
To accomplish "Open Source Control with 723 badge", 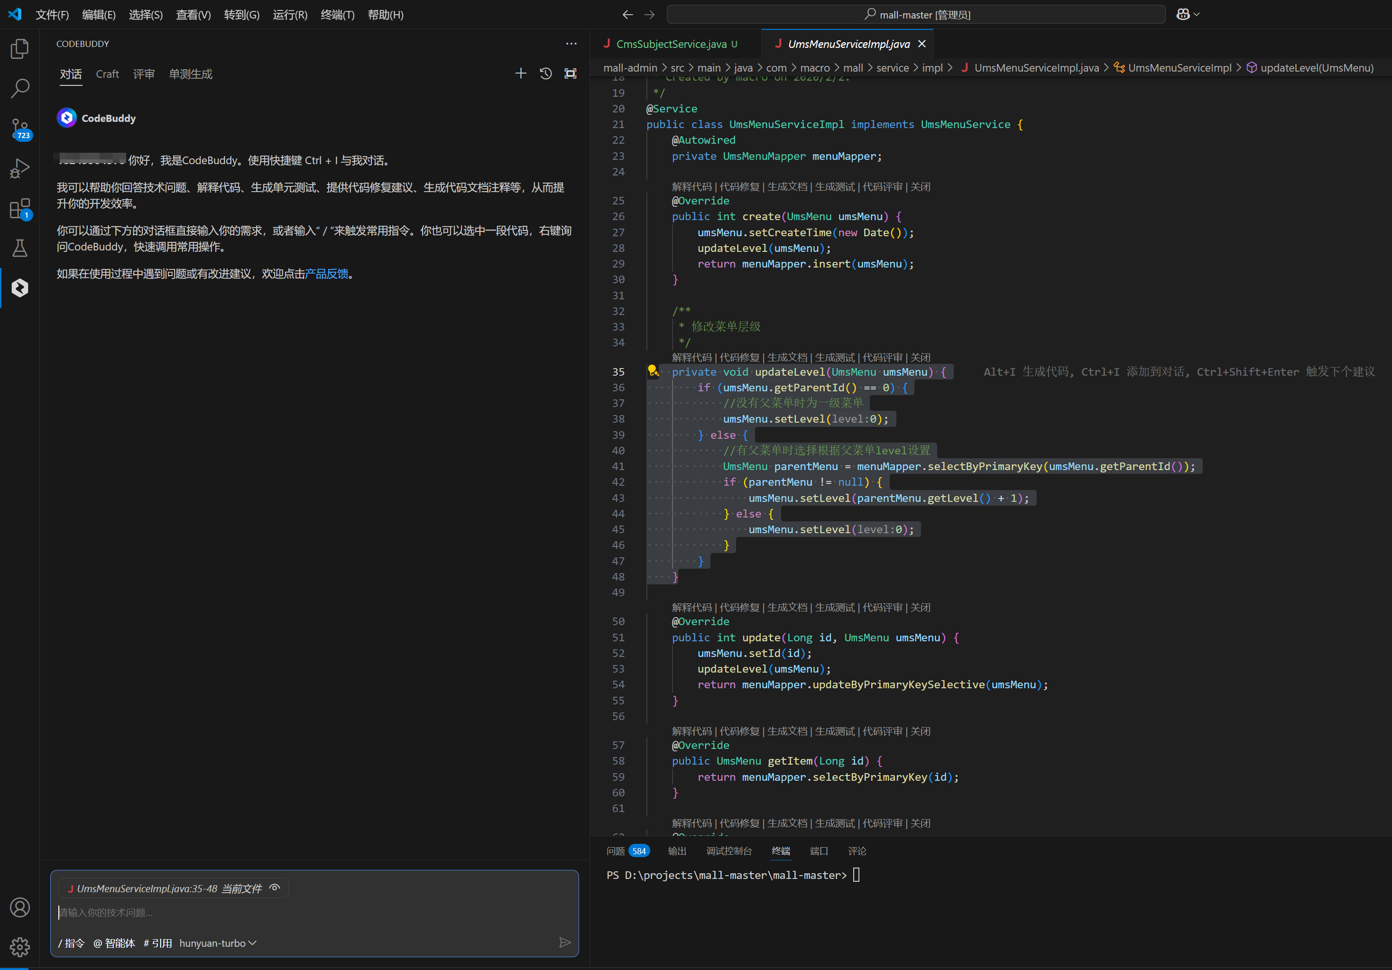I will point(19,129).
